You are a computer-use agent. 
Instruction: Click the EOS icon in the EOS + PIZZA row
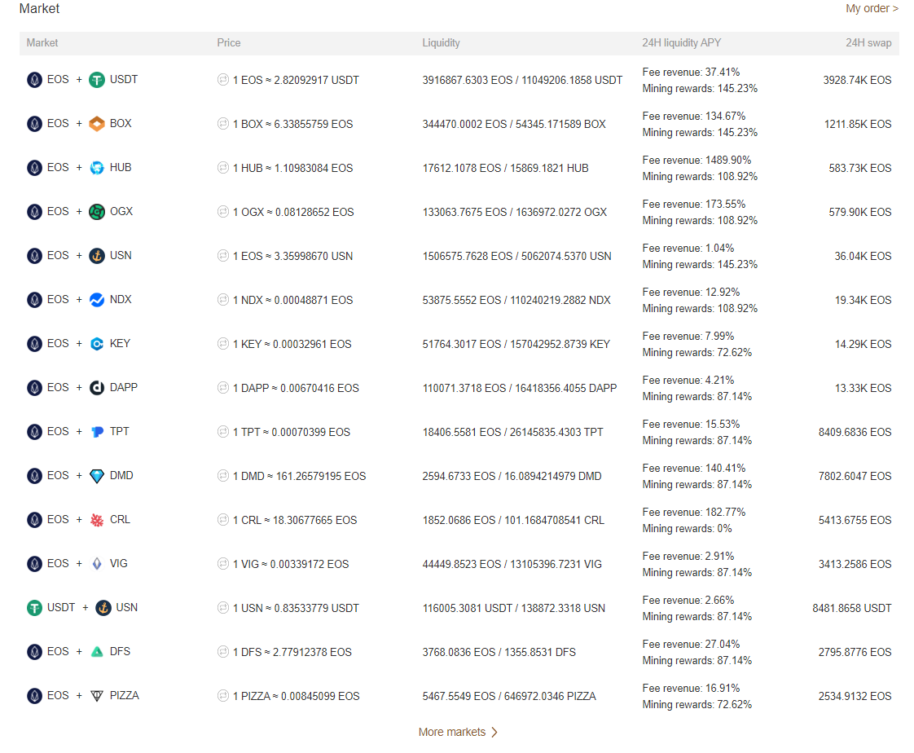(34, 696)
